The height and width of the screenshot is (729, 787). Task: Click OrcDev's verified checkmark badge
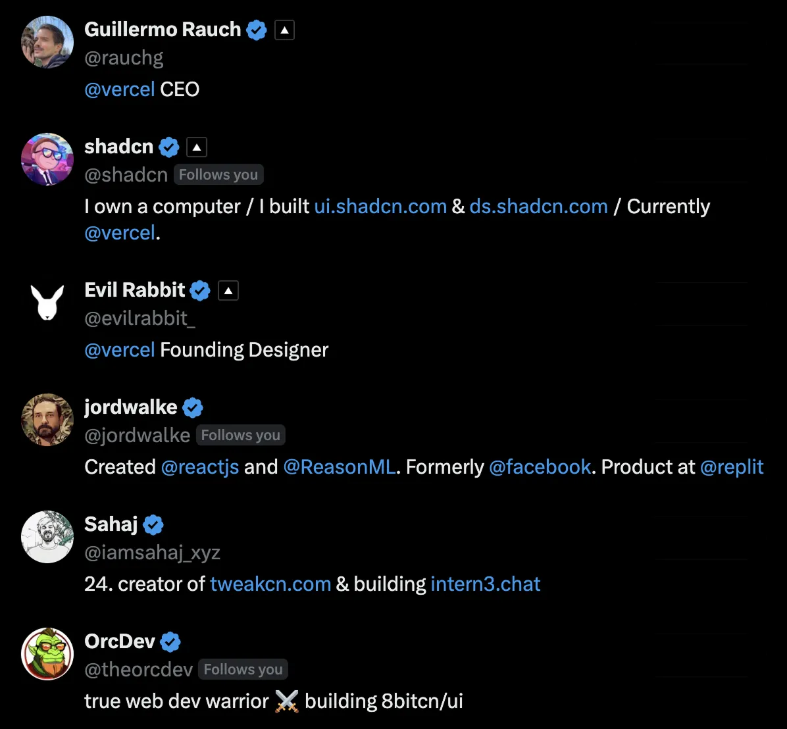click(x=170, y=641)
